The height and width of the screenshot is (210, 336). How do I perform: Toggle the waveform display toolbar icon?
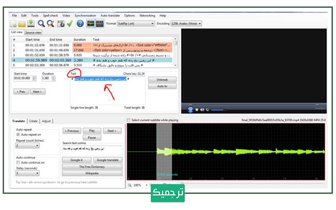tap(90, 24)
